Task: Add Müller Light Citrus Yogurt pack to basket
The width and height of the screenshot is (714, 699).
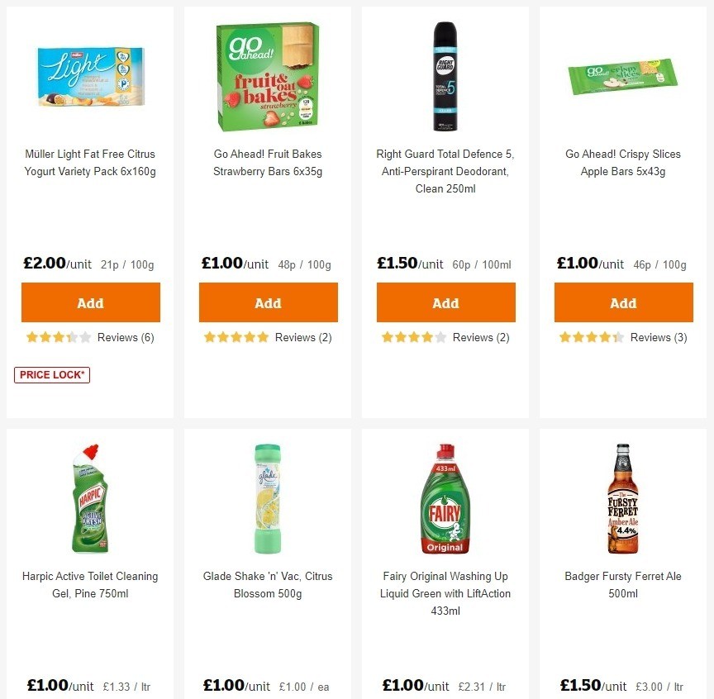Action: pyautogui.click(x=90, y=302)
